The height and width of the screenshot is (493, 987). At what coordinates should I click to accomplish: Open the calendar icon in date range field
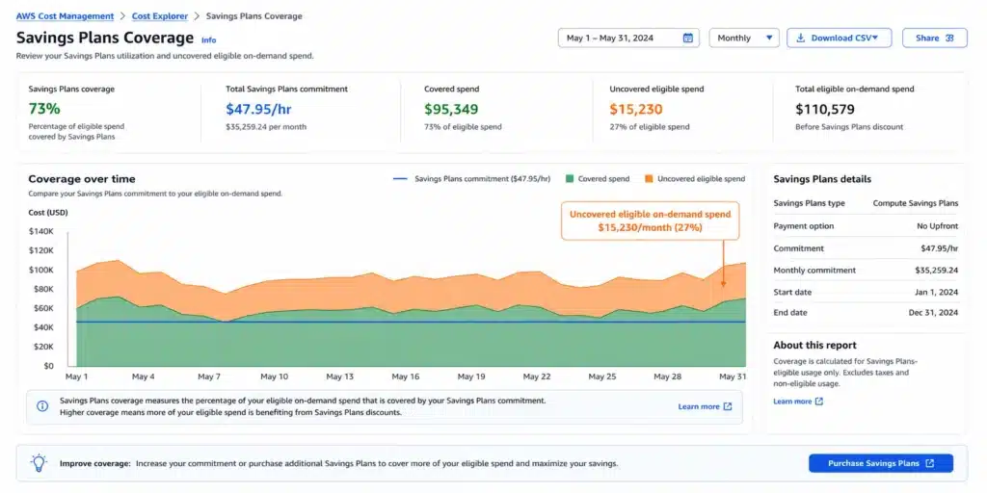pos(688,38)
